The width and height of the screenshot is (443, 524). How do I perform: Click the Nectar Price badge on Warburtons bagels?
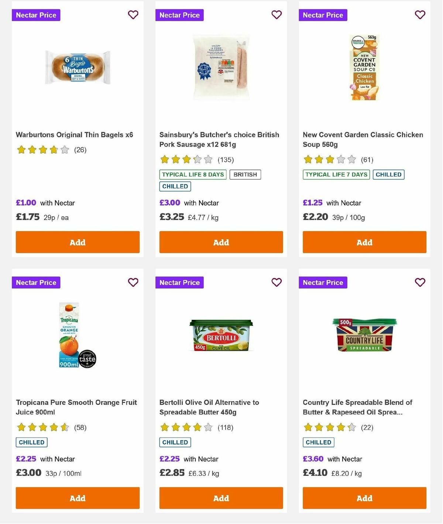click(36, 15)
